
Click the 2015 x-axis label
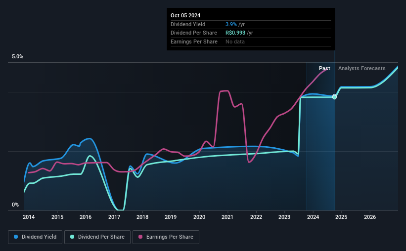pos(57,217)
